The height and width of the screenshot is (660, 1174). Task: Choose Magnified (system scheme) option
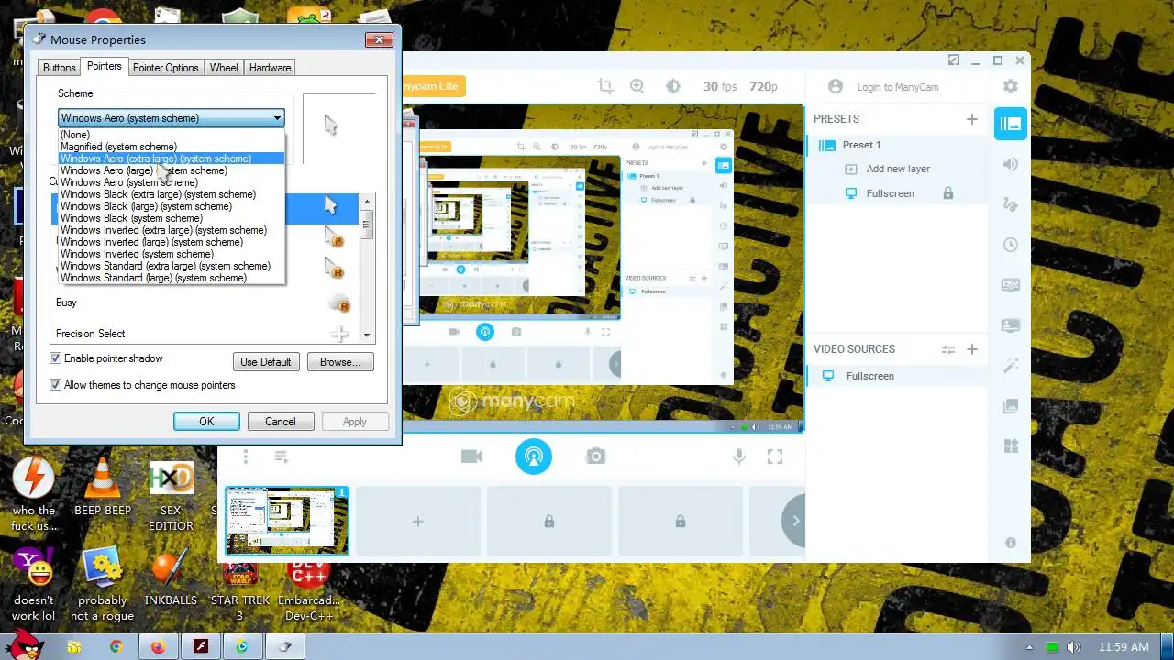point(172,147)
